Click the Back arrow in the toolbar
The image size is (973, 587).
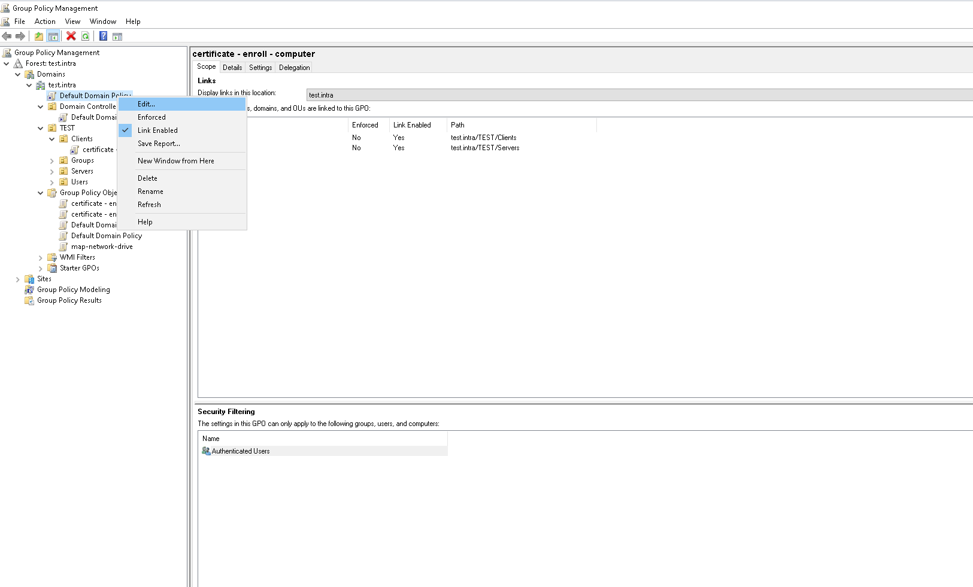pos(7,36)
